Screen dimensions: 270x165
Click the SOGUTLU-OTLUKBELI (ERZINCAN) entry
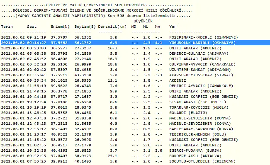[x=202, y=161]
